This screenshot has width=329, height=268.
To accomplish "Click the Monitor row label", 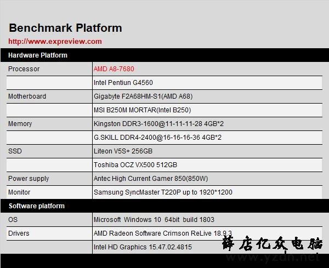I will click(x=19, y=192).
